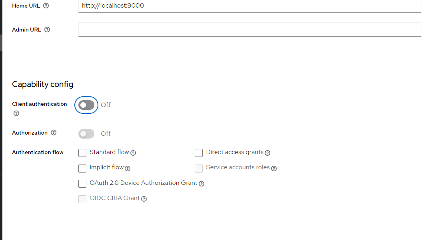Enable OAuth 2.0 Device Authorization Grant

pyautogui.click(x=82, y=183)
